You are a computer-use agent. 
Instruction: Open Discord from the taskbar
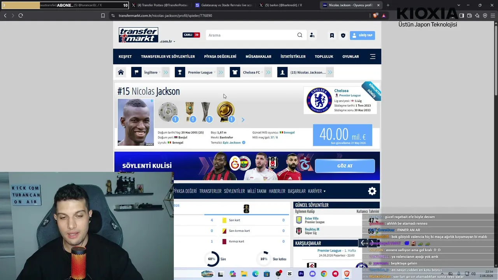point(312,274)
